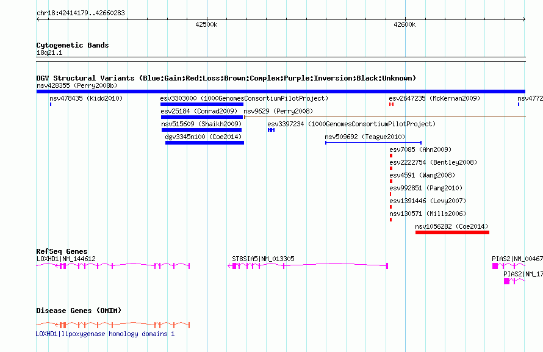Click the esv2222754 red marker

click(x=391, y=168)
